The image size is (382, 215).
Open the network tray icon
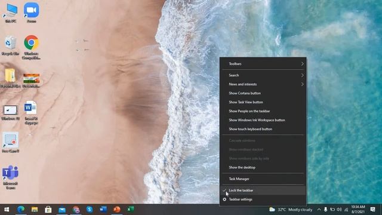(346, 210)
